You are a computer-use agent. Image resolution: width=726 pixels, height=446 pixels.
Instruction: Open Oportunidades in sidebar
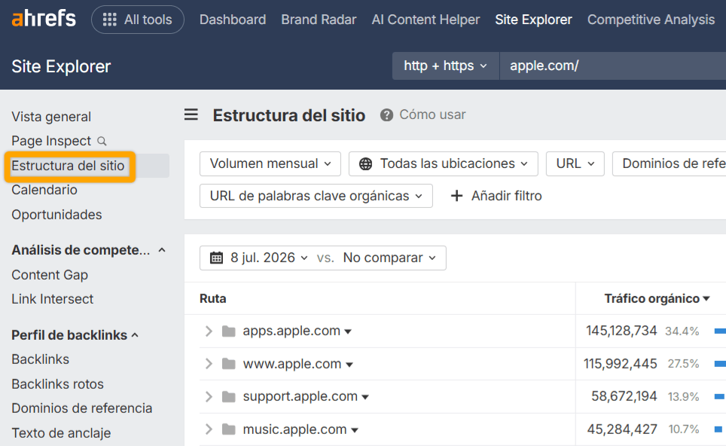tap(56, 215)
